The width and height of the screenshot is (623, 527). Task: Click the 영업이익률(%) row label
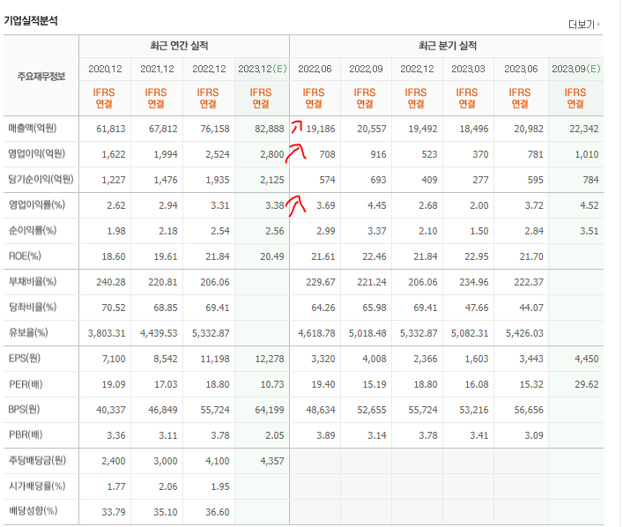(36, 204)
